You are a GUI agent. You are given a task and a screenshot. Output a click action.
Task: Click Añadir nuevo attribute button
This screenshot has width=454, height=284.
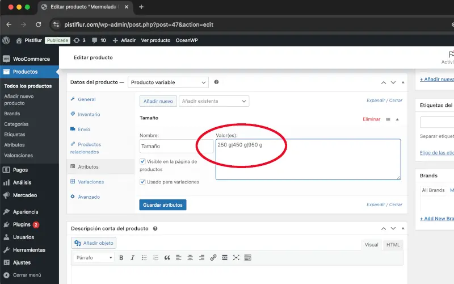click(x=158, y=101)
